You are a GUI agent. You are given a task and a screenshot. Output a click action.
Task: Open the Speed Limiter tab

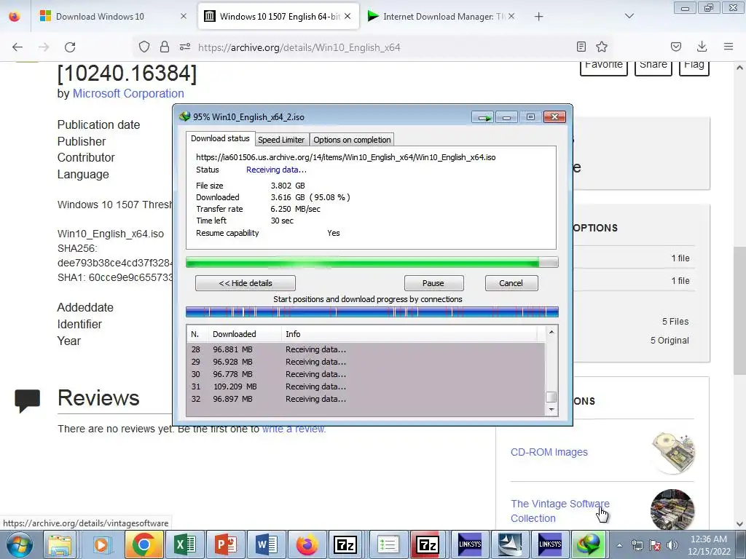point(281,140)
